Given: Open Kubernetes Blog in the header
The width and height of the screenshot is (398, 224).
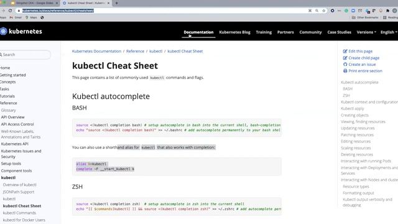Looking at the screenshot, I should [x=234, y=32].
